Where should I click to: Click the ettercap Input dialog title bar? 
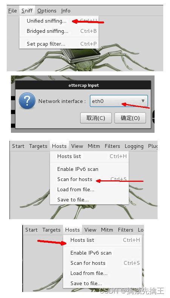(83, 85)
